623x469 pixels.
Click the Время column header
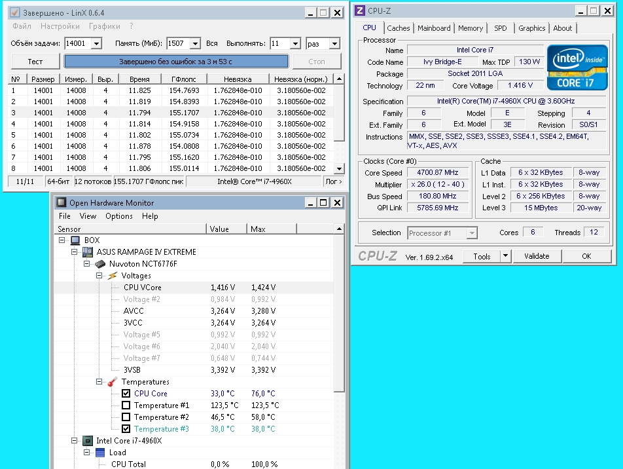(x=139, y=79)
